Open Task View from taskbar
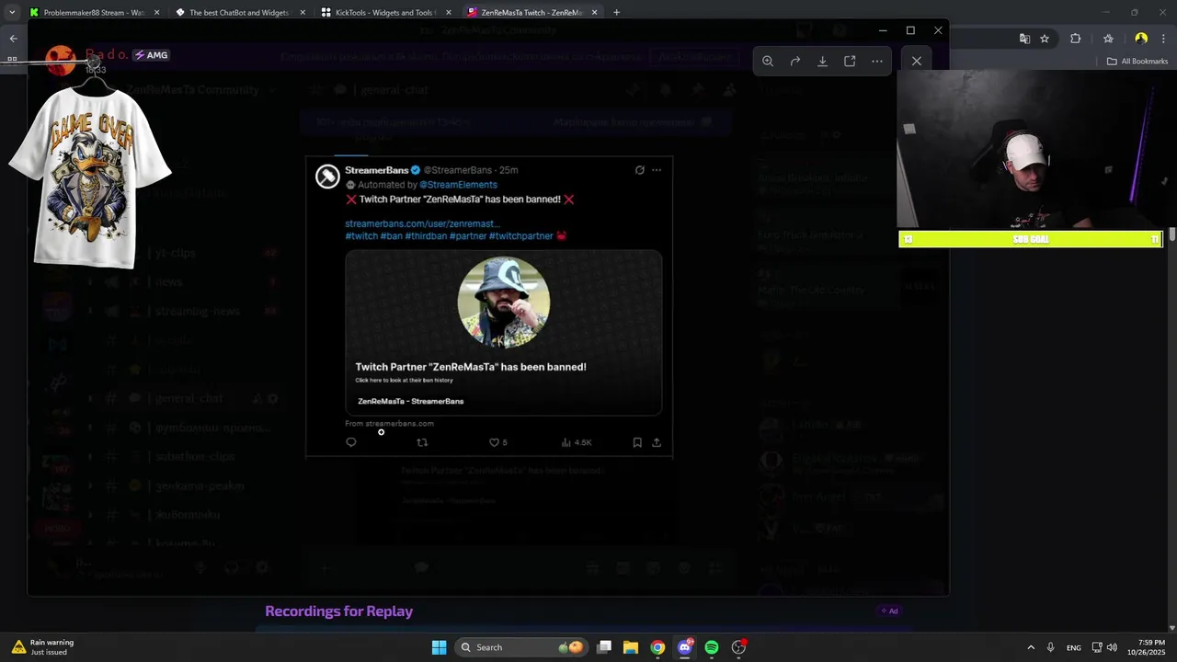 (x=604, y=647)
